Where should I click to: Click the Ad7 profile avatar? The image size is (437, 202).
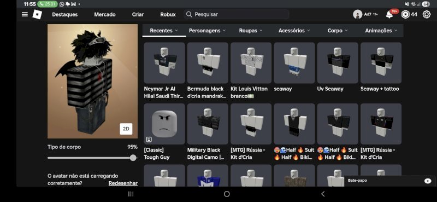pos(357,14)
